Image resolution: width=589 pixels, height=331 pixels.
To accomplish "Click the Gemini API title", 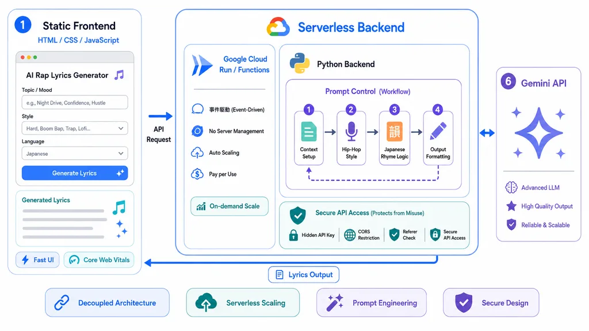I will [x=544, y=83].
